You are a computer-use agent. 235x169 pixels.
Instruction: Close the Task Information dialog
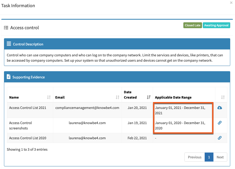pyautogui.click(x=231, y=3)
